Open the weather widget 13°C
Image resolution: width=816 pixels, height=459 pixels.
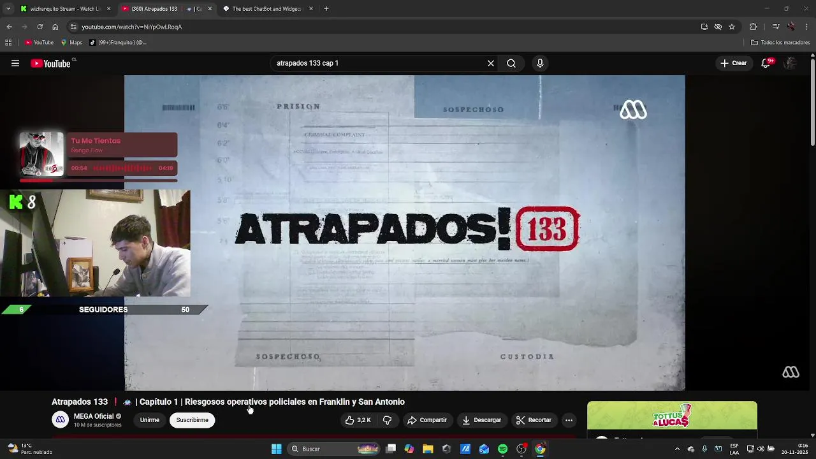(x=31, y=449)
